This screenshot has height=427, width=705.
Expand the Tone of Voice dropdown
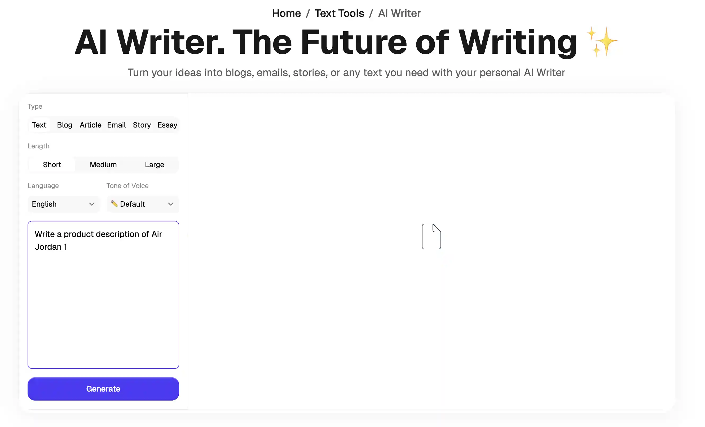tap(142, 204)
